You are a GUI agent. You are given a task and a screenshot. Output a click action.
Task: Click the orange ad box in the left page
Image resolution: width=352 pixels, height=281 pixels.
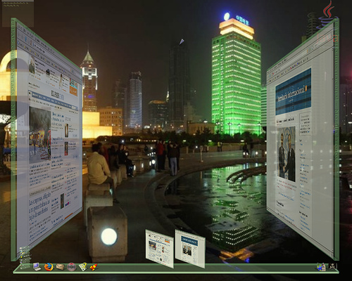73,88
